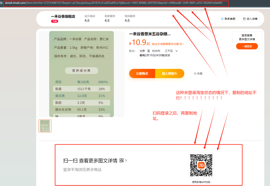
Task: Click the product title 一禾谷香薏米五谷杂粮
Action: (150, 34)
